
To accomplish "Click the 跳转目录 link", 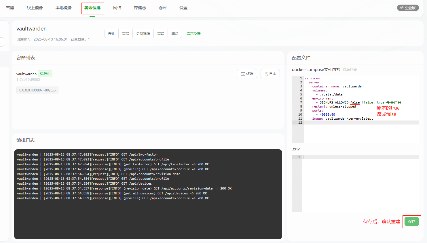I will coord(350,70).
